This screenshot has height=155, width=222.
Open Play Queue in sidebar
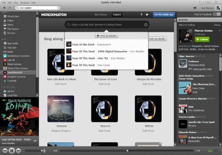[x=13, y=29]
